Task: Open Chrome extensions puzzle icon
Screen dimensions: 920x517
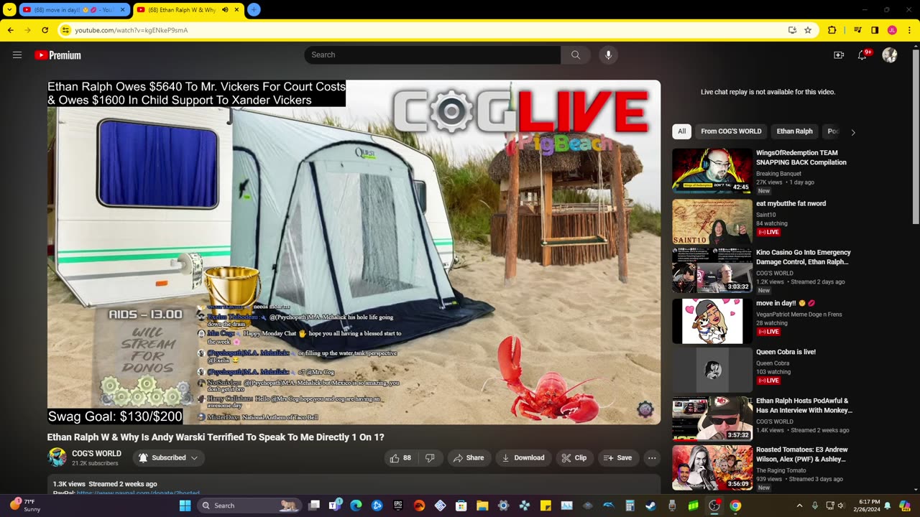Action: pyautogui.click(x=832, y=30)
